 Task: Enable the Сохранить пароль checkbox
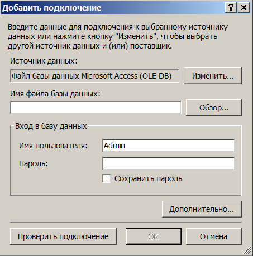coord(107,178)
